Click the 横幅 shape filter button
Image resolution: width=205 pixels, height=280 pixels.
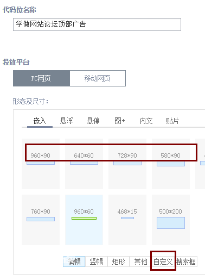[74, 262]
